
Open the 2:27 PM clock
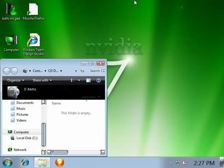point(204,163)
